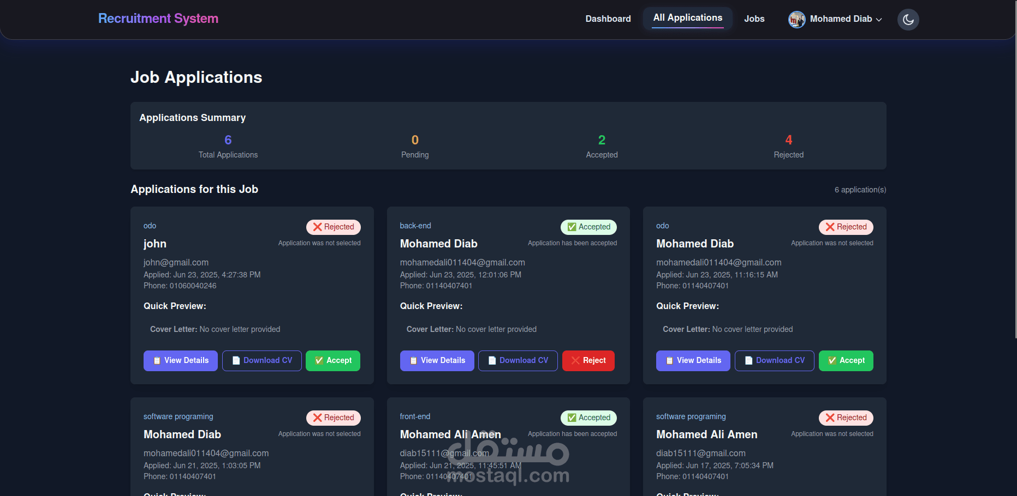Click the '6 application(s)' count text
Image resolution: width=1017 pixels, height=496 pixels.
(x=860, y=190)
